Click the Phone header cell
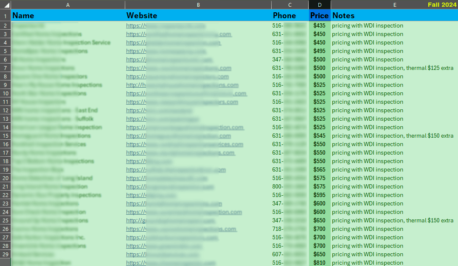458x266 pixels. [284, 16]
